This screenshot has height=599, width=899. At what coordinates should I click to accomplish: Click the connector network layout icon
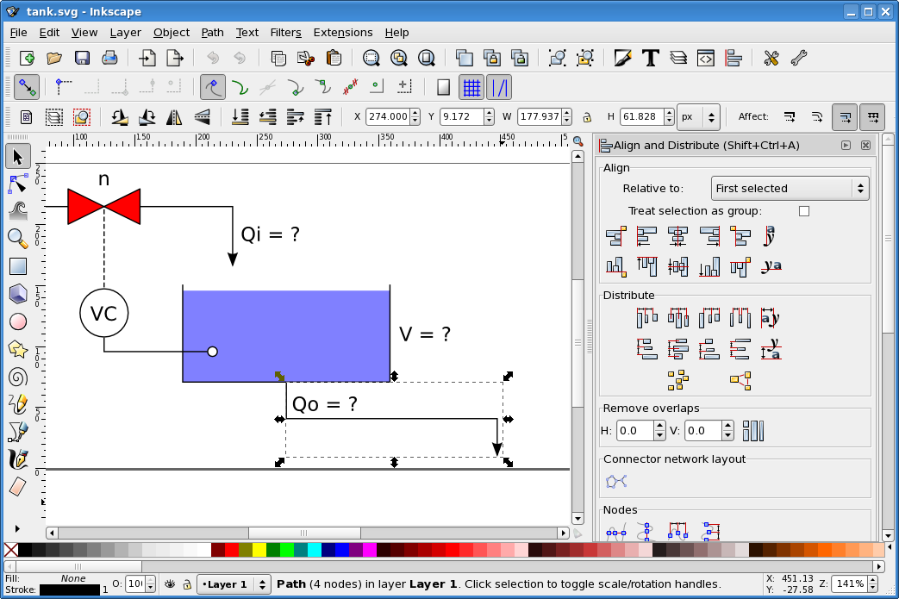coord(616,481)
